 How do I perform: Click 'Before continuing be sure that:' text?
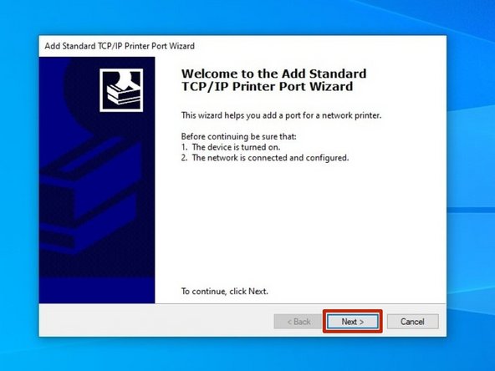tap(238, 136)
